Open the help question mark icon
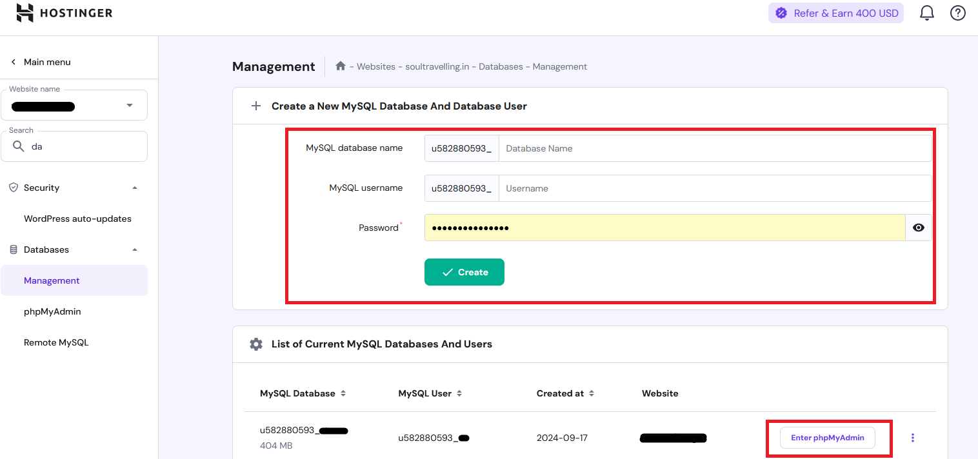 pyautogui.click(x=958, y=13)
